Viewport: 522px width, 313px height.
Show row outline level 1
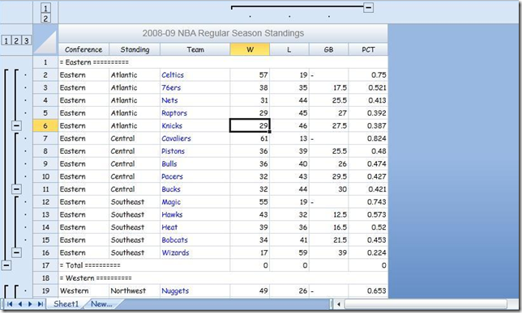6,40
